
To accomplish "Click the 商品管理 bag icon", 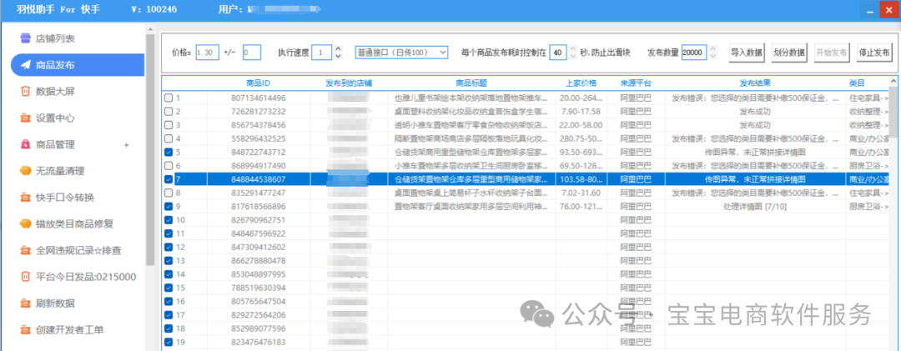I will (25, 145).
